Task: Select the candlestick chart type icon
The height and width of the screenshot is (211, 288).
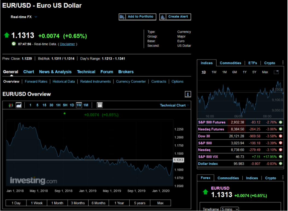Action: (11, 105)
